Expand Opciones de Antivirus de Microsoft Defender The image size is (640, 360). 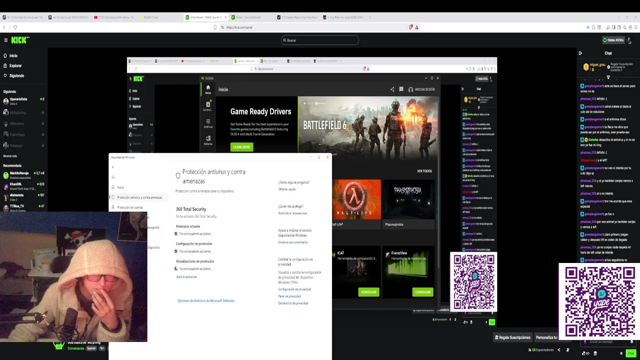point(206,301)
